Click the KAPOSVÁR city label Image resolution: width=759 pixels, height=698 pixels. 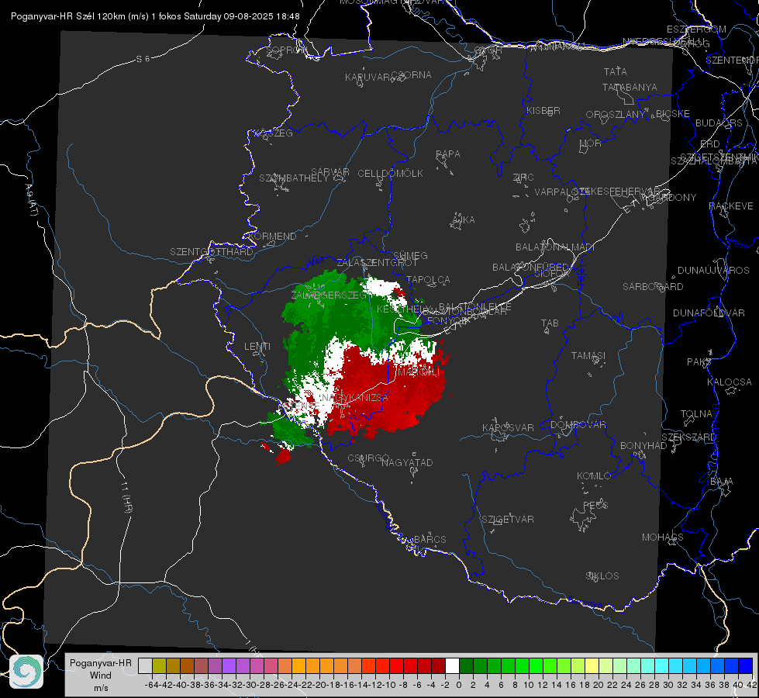tap(508, 427)
